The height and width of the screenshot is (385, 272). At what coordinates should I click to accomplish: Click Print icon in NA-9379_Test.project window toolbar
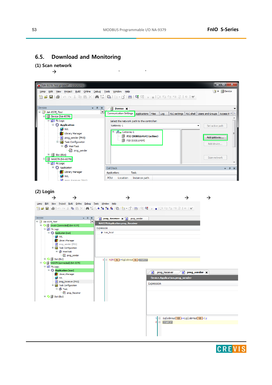58,97
